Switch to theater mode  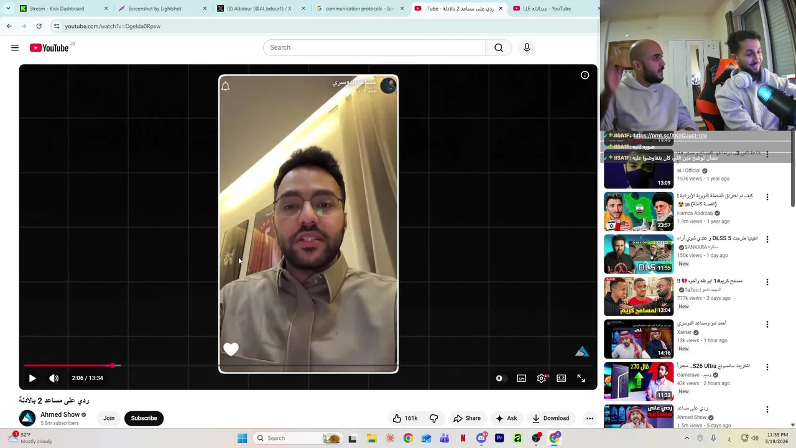click(561, 378)
